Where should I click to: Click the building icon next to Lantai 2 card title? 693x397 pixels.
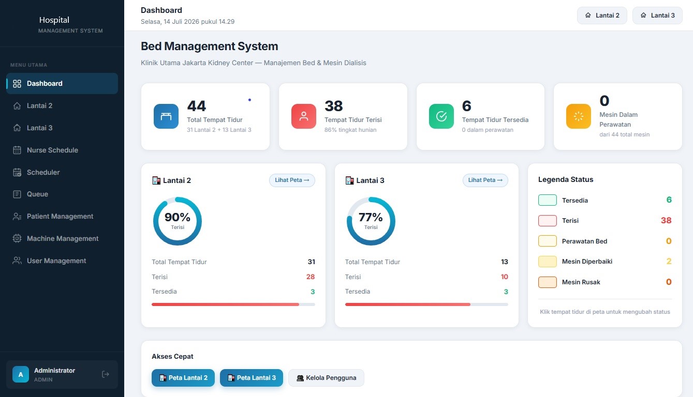pyautogui.click(x=156, y=180)
